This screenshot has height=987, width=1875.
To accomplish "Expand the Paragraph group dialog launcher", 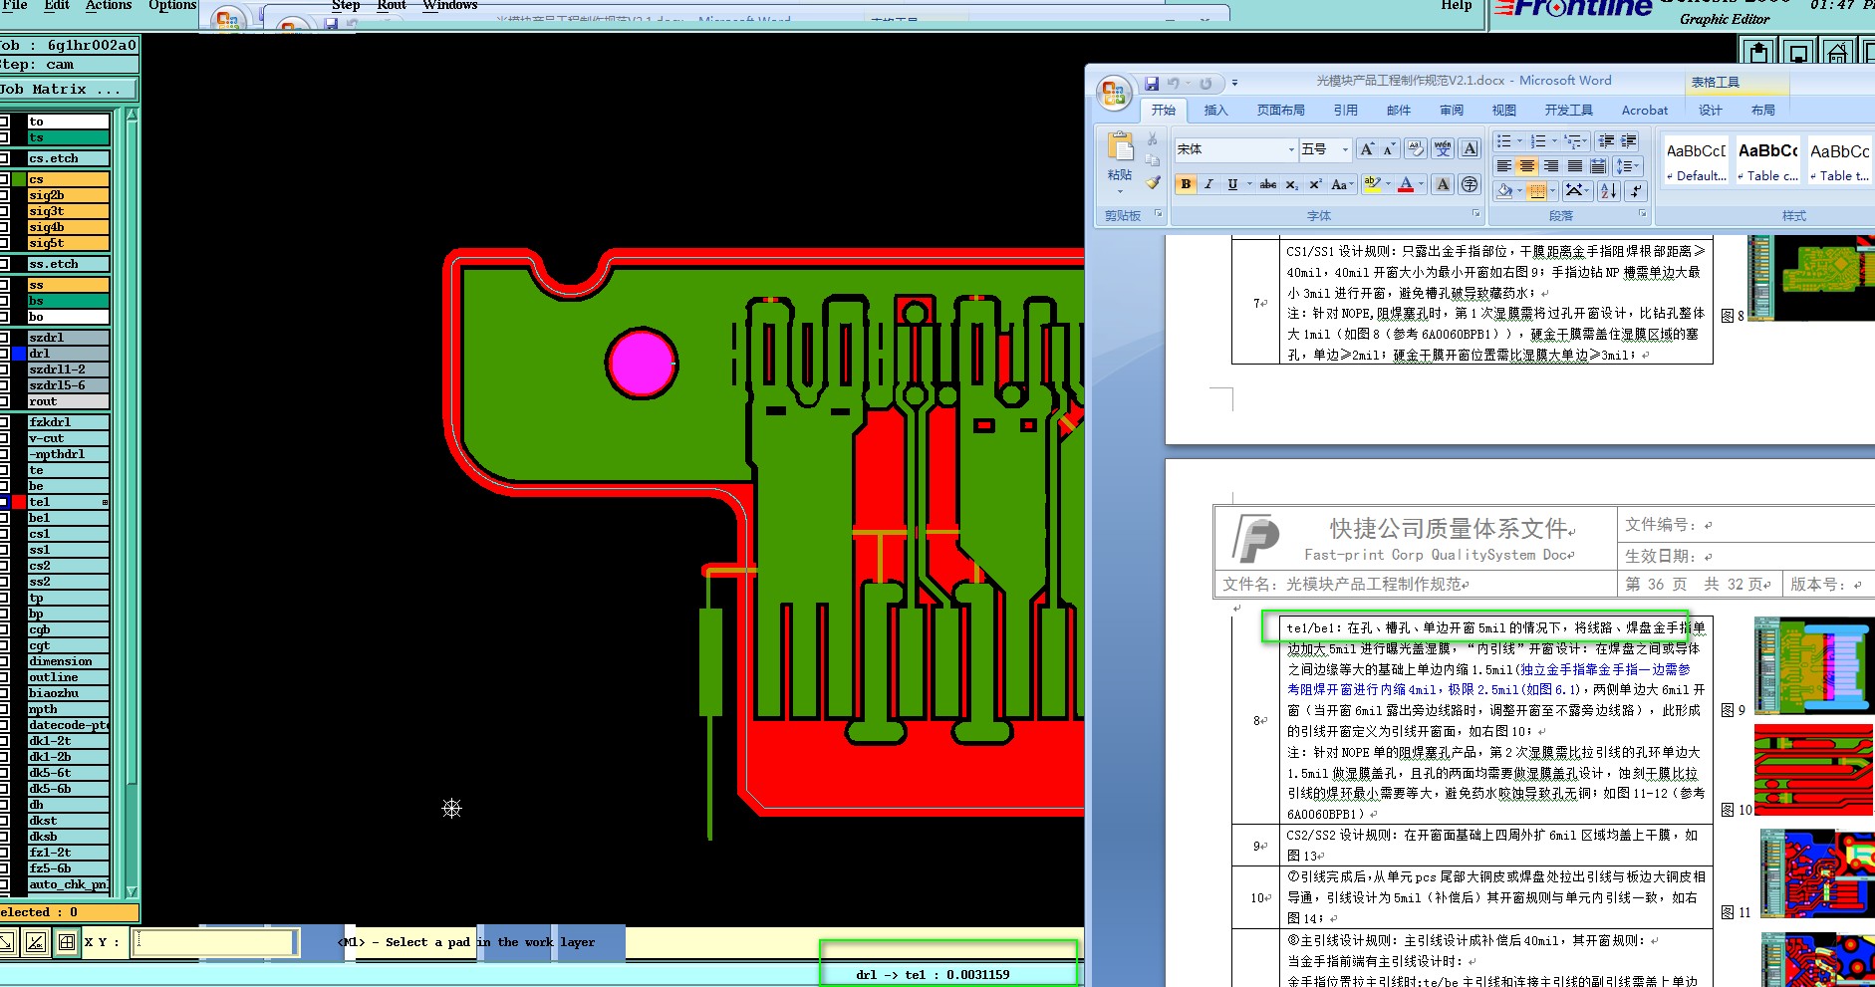I will point(1642,214).
